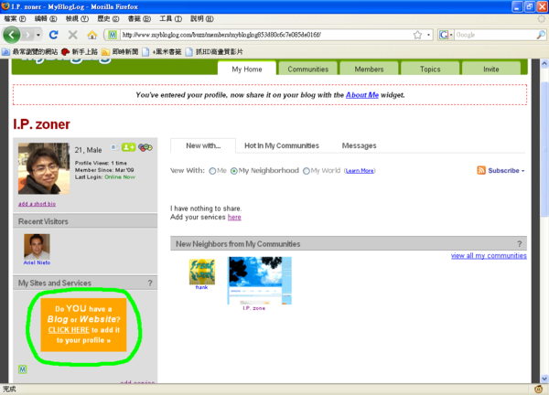Switch to the Topics tab

tap(430, 69)
